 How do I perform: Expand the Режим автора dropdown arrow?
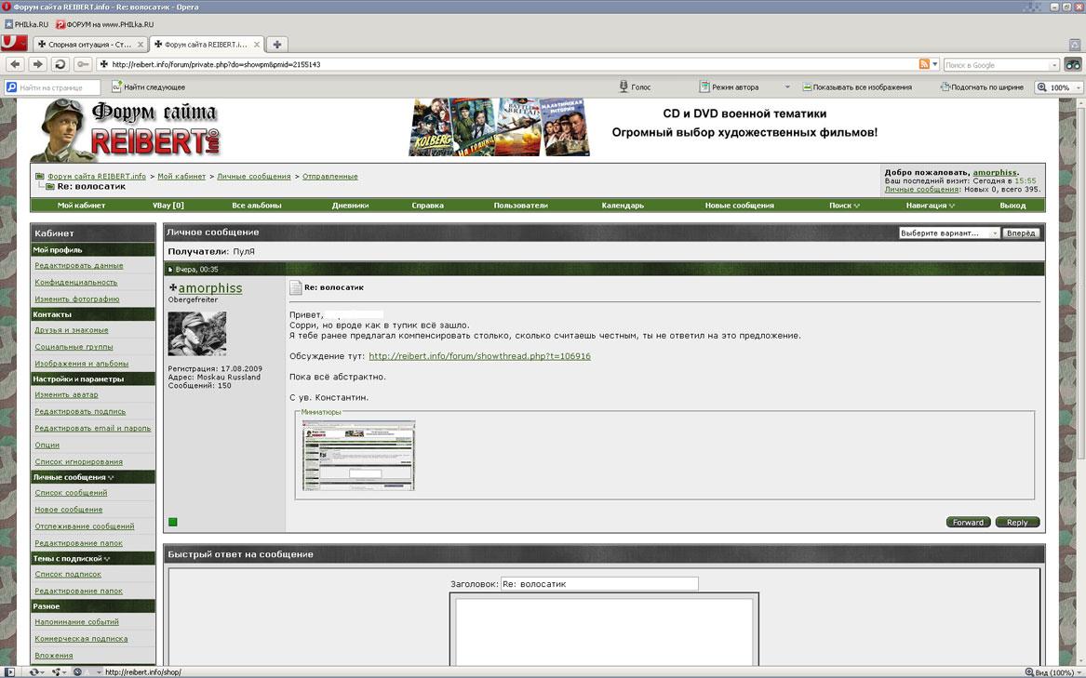(786, 87)
